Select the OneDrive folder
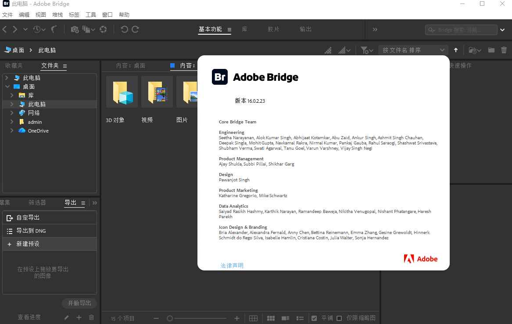The width and height of the screenshot is (512, 324). click(38, 131)
